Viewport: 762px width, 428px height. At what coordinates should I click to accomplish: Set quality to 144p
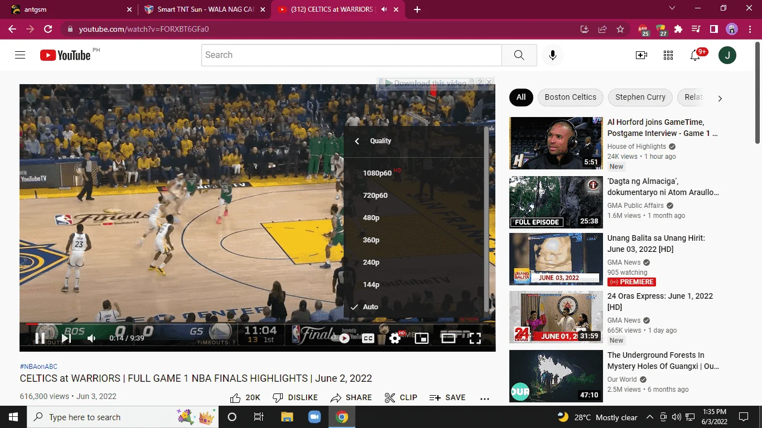click(414, 284)
